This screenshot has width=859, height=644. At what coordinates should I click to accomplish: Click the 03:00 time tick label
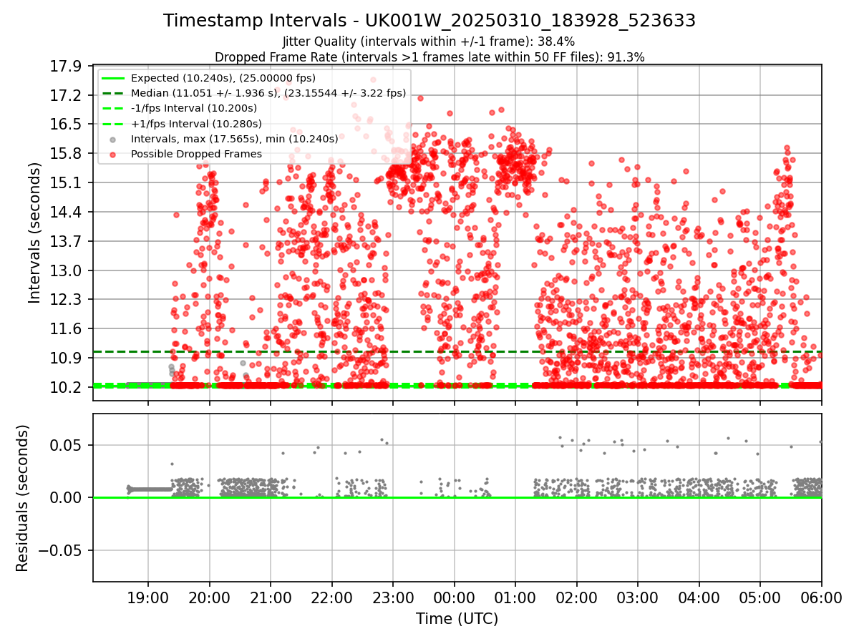pos(638,597)
